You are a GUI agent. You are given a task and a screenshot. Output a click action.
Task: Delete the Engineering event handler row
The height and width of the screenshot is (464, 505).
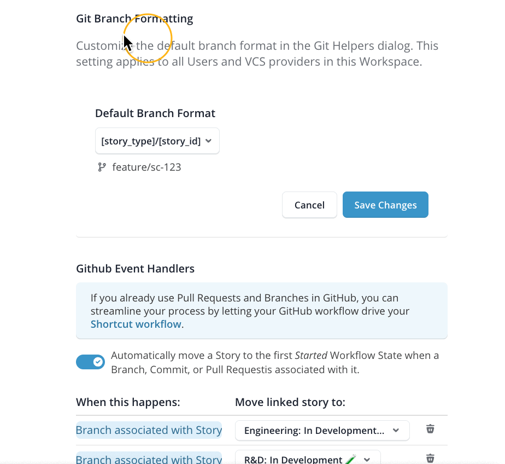pos(430,429)
